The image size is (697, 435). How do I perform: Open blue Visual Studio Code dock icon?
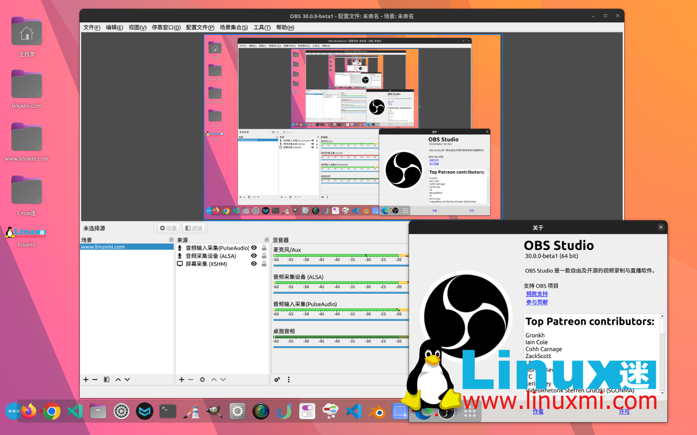point(354,412)
